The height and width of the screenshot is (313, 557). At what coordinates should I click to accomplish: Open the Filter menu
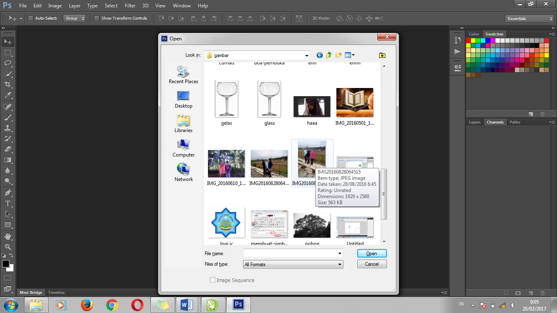point(130,5)
